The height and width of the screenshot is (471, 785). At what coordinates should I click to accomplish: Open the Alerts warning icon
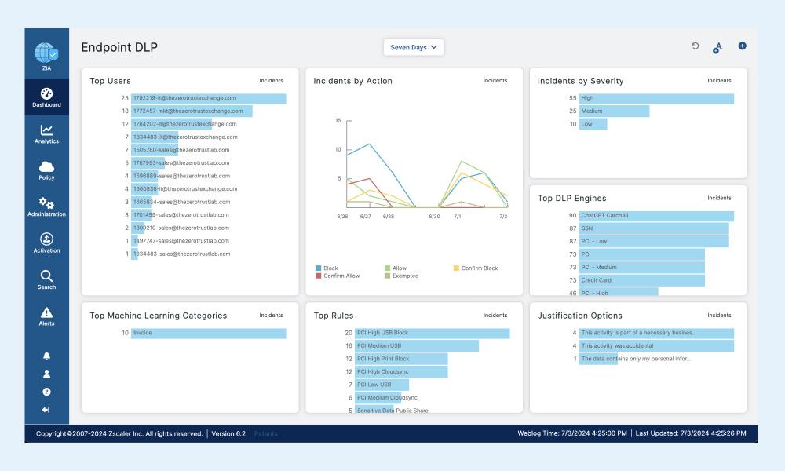[x=46, y=316]
